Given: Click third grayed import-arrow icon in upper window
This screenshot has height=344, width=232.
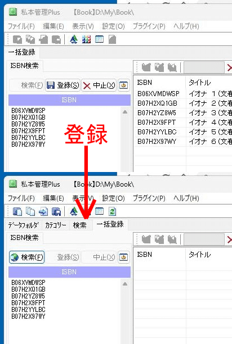Looking at the screenshot, I should click(43, 39).
